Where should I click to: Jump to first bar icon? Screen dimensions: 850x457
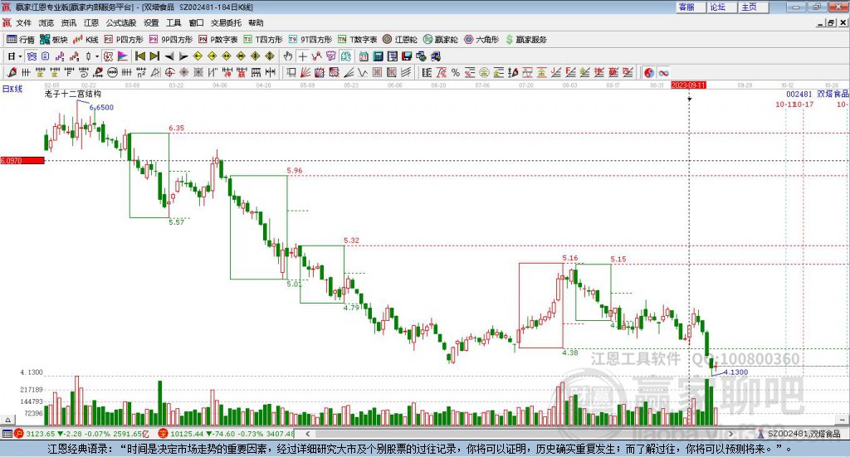pyautogui.click(x=140, y=56)
